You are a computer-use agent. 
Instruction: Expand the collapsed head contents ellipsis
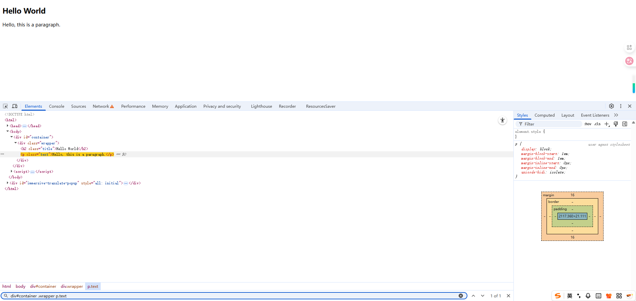coord(25,126)
